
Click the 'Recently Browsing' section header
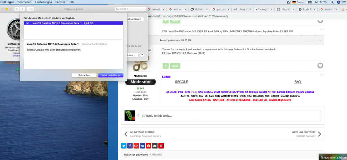tap(136, 155)
